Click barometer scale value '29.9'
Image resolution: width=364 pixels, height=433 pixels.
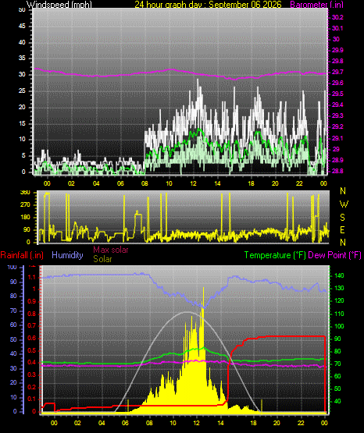pos(337,50)
